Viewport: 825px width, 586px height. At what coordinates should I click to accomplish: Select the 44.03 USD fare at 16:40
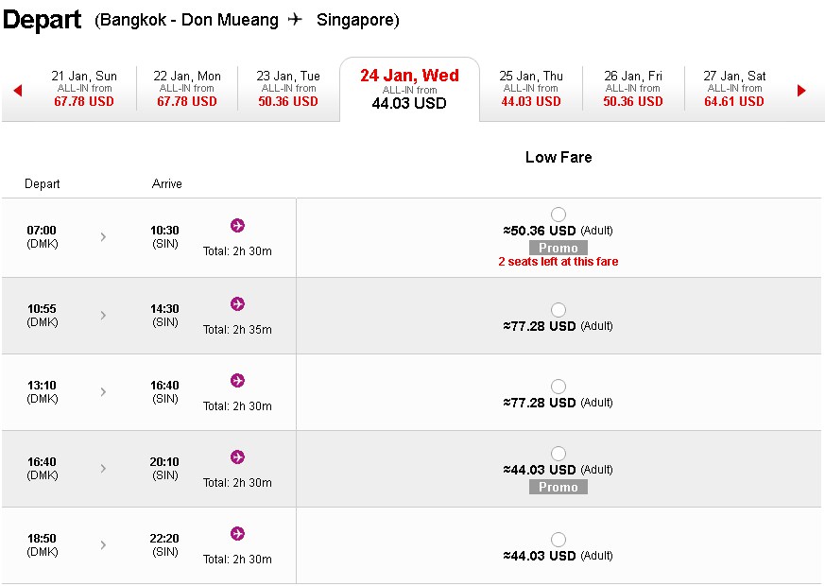[x=559, y=454]
